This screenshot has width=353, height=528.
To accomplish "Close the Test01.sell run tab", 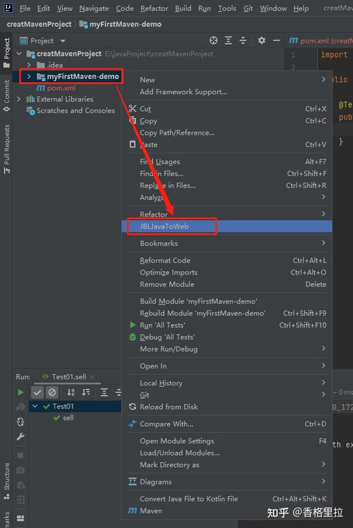I will click(92, 377).
